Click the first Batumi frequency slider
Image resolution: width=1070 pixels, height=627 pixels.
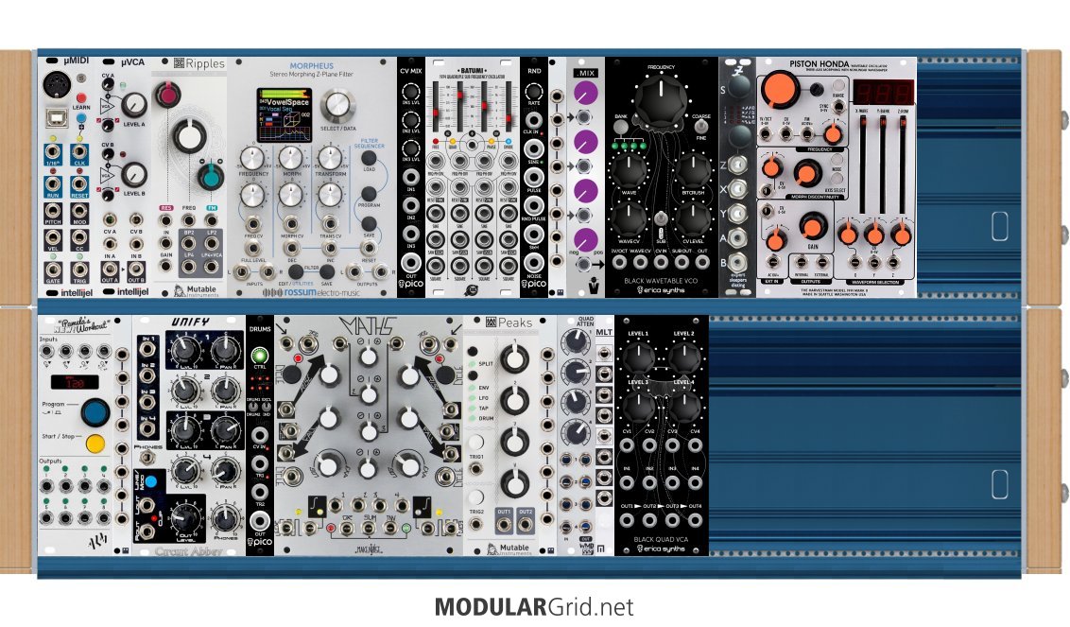pos(438,111)
